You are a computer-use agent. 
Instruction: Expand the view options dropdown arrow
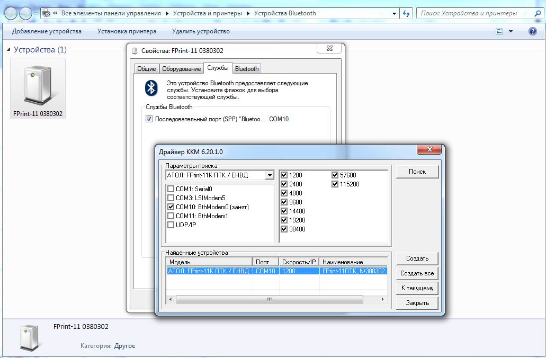point(511,31)
